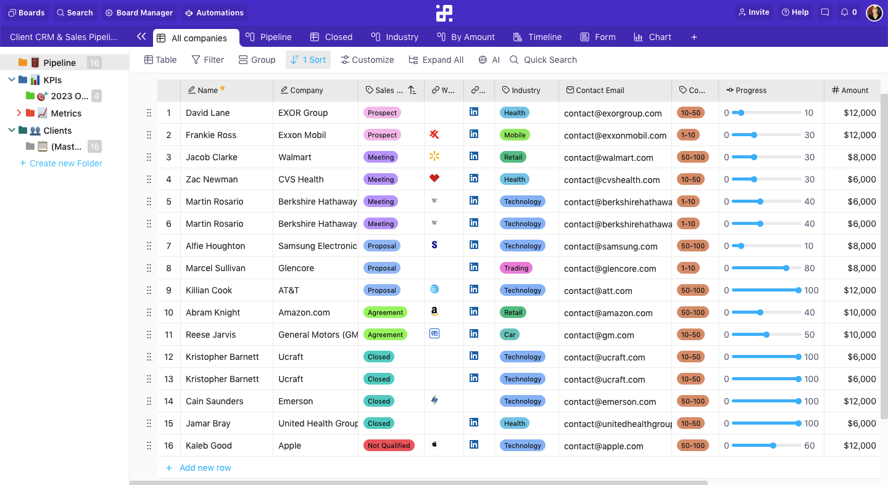
Task: Click Create new Folder
Action: (x=60, y=163)
